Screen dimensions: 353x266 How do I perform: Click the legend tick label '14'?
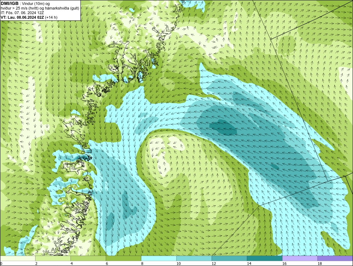pos(249,264)
